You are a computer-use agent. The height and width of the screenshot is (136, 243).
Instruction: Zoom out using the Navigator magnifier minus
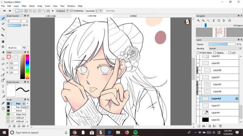click(x=203, y=20)
